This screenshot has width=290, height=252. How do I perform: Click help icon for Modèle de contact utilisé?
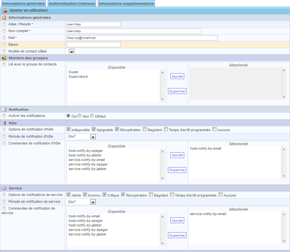(4, 52)
